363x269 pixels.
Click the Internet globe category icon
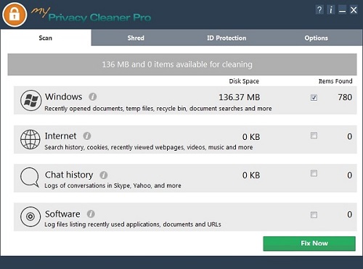click(30, 139)
